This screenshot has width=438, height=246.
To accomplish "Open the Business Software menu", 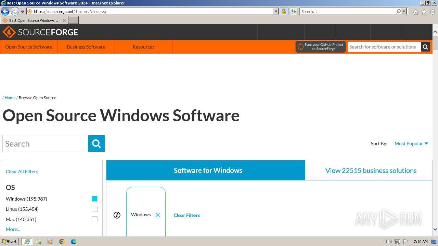I will pos(86,47).
